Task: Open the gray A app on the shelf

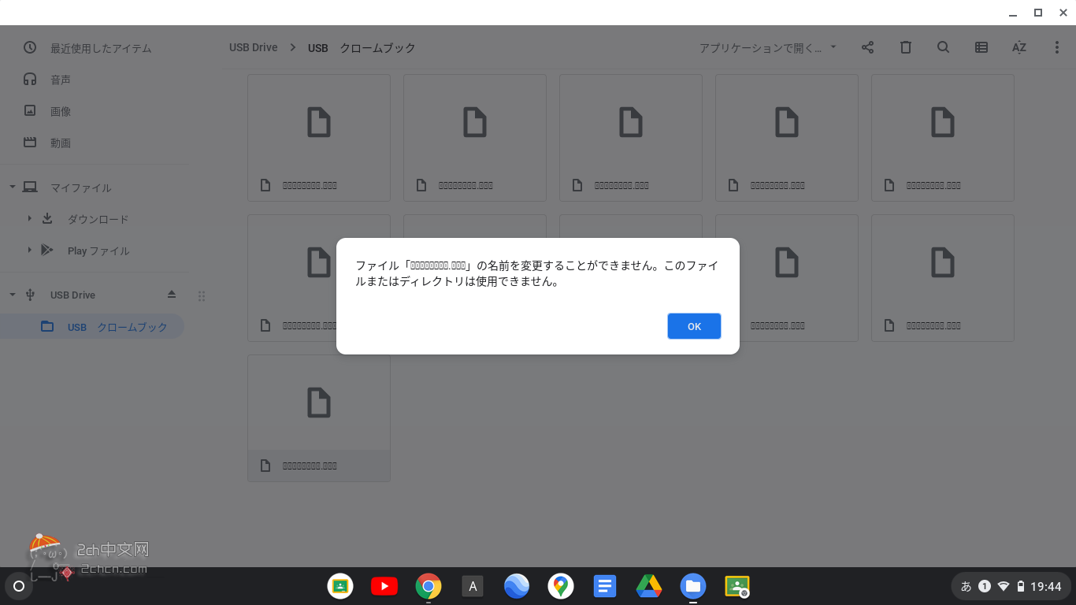Action: click(x=473, y=586)
